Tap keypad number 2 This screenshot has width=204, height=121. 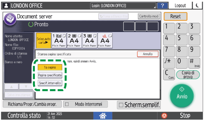pyautogui.click(x=181, y=28)
